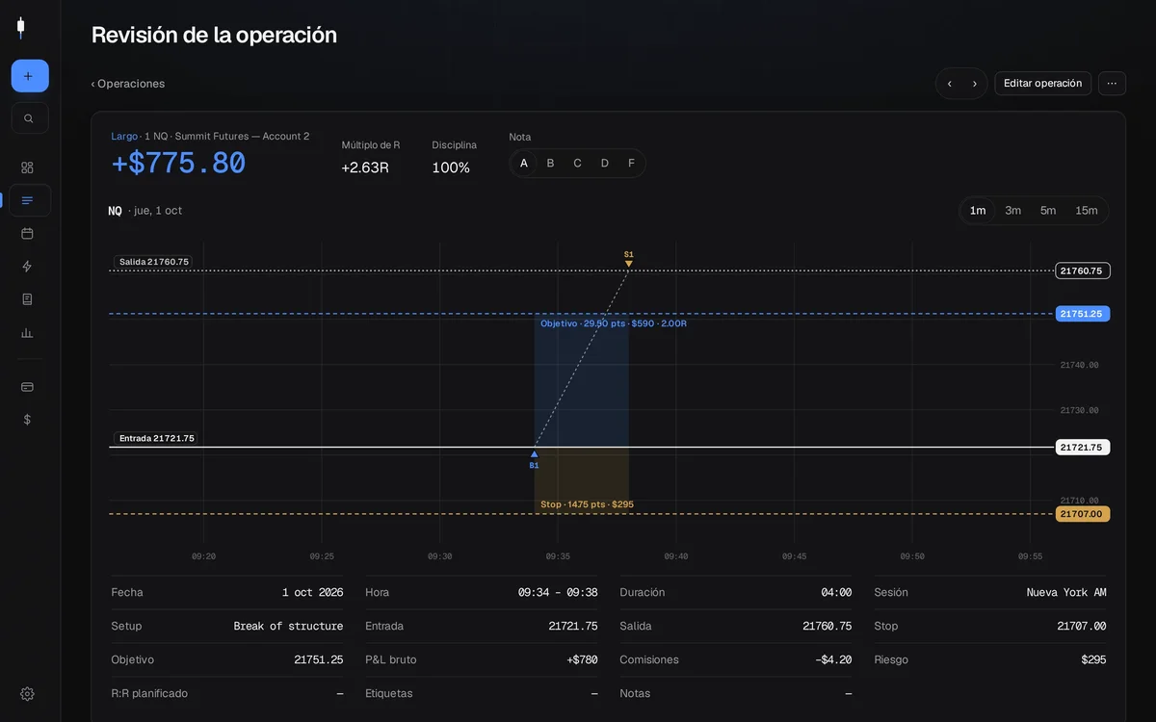This screenshot has height=722, width=1156.
Task: Open the three-dot more options menu
Action: click(x=1112, y=84)
